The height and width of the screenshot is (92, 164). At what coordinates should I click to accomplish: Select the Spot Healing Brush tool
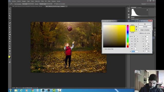pos(10,23)
